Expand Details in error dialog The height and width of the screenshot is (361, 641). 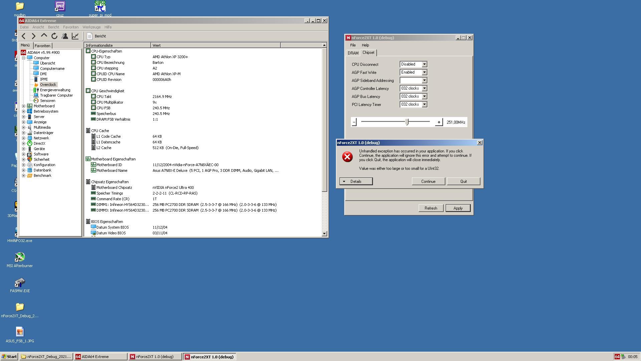coord(356,182)
